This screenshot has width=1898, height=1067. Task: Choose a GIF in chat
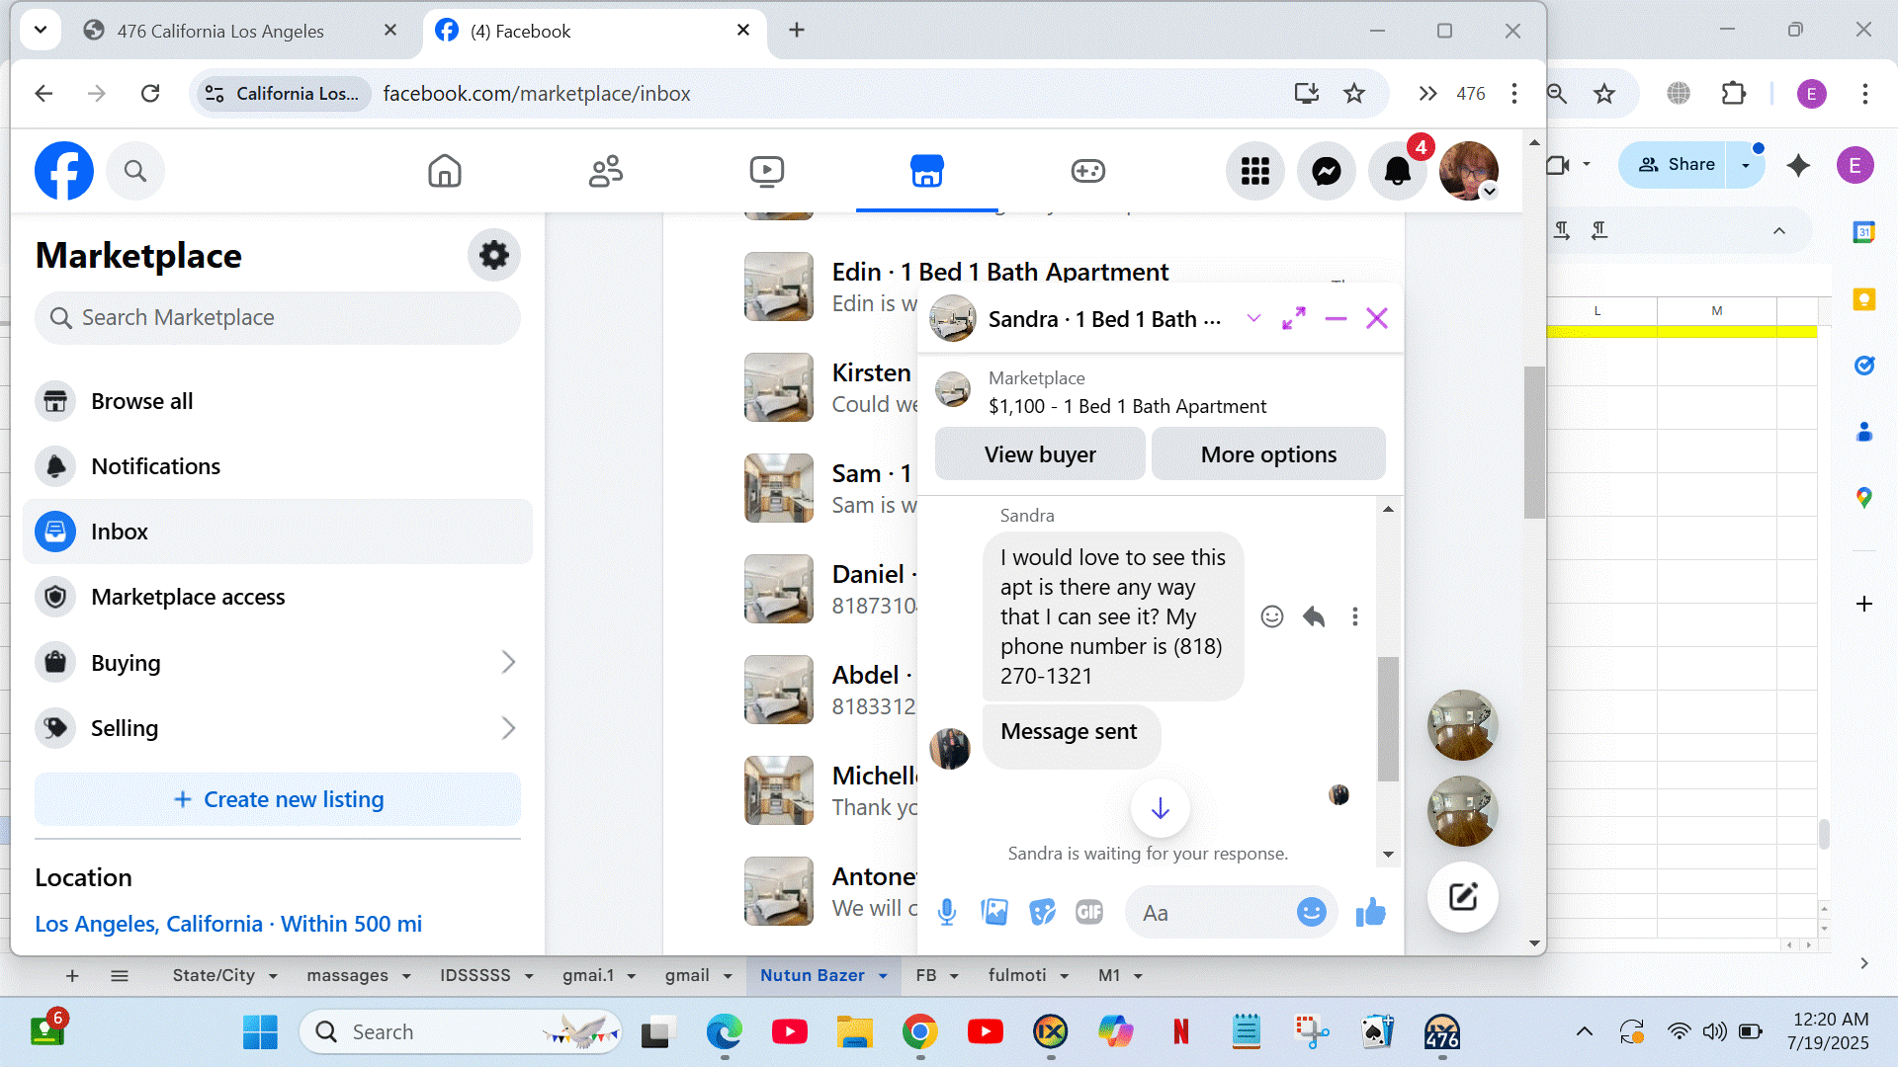(1088, 912)
